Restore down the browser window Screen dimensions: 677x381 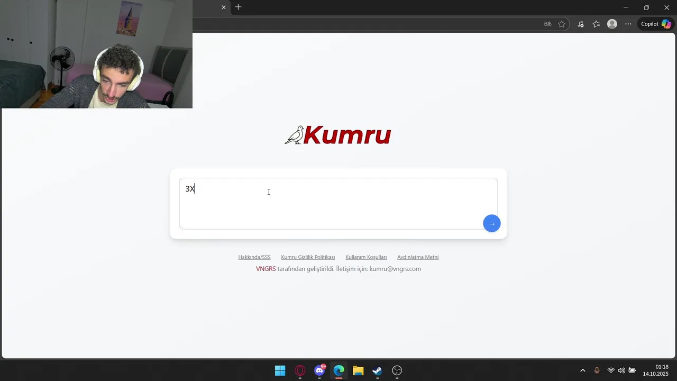(646, 7)
